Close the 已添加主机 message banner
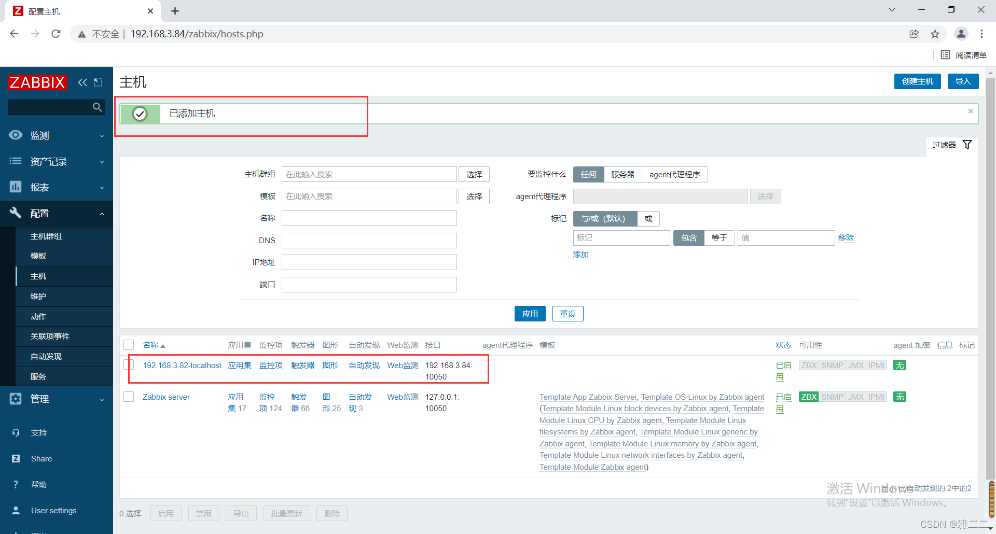Image resolution: width=996 pixels, height=534 pixels. [x=971, y=111]
